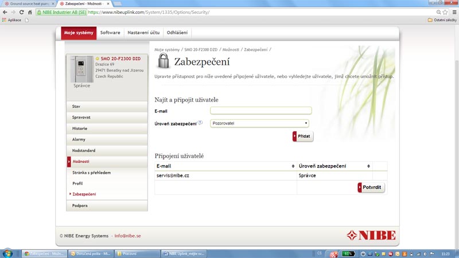Collapse Možnosti sidebar section
Screen dimensions: 459x258
coord(107,162)
